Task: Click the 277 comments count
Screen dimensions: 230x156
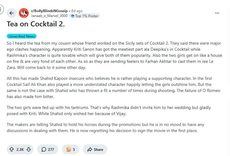Action: [51, 149]
